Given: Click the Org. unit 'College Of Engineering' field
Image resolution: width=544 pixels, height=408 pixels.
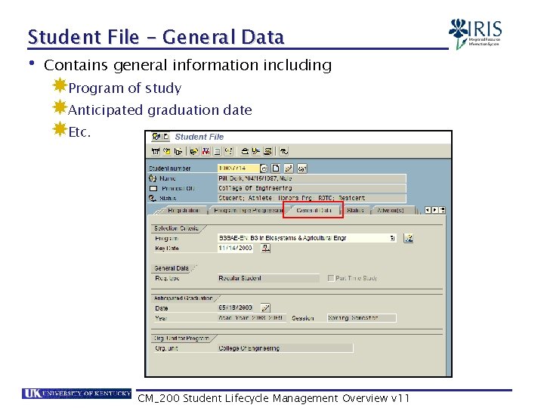Looking at the screenshot, I should pos(285,348).
